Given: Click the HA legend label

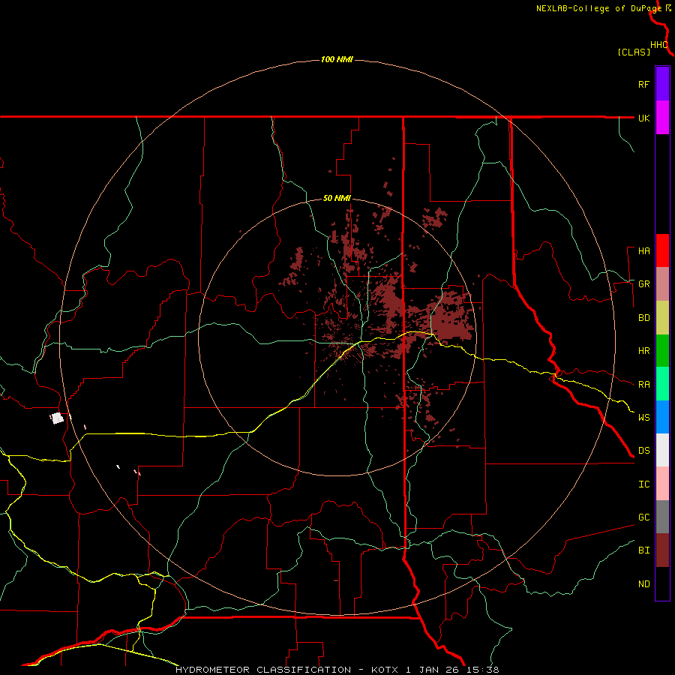Looking at the screenshot, I should pos(643,251).
